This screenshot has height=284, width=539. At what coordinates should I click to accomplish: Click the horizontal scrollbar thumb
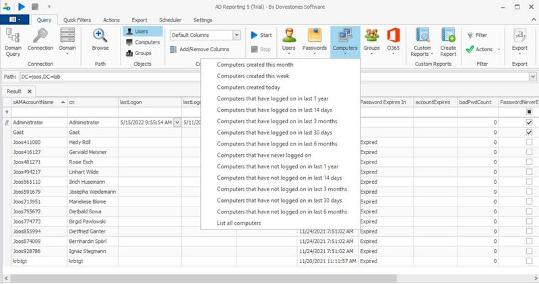coord(202,278)
